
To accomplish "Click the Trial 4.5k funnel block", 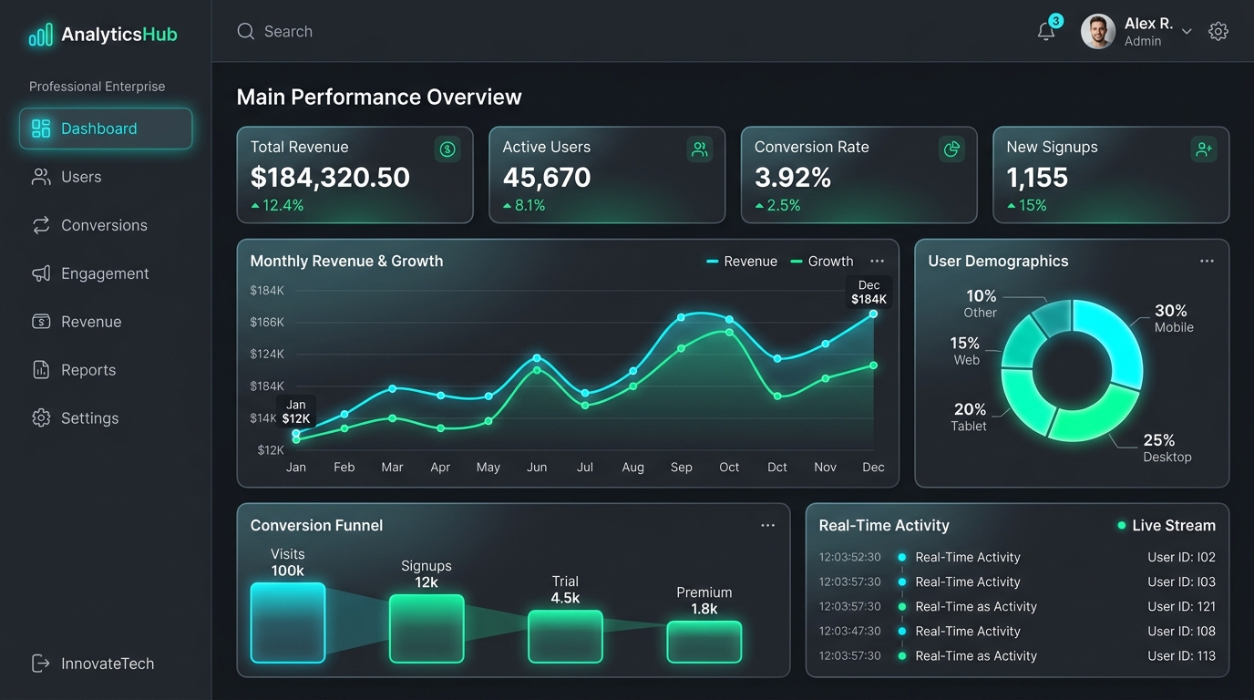I will [565, 636].
